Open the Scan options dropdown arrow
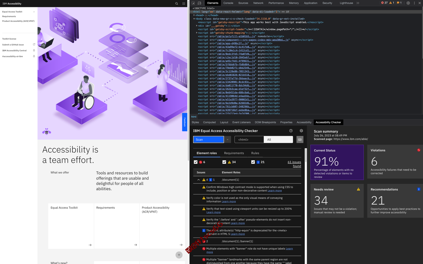Viewport: 423px width, 264px height. click(x=227, y=140)
